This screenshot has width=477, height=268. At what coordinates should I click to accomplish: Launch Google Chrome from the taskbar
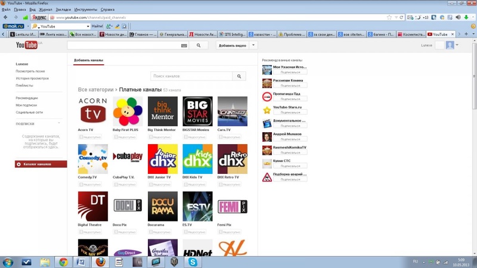[63, 262]
